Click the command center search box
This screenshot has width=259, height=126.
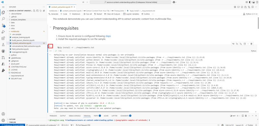tap(130, 2)
